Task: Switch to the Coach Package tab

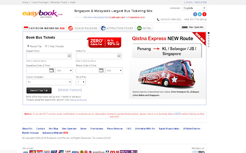Action: pos(83,28)
